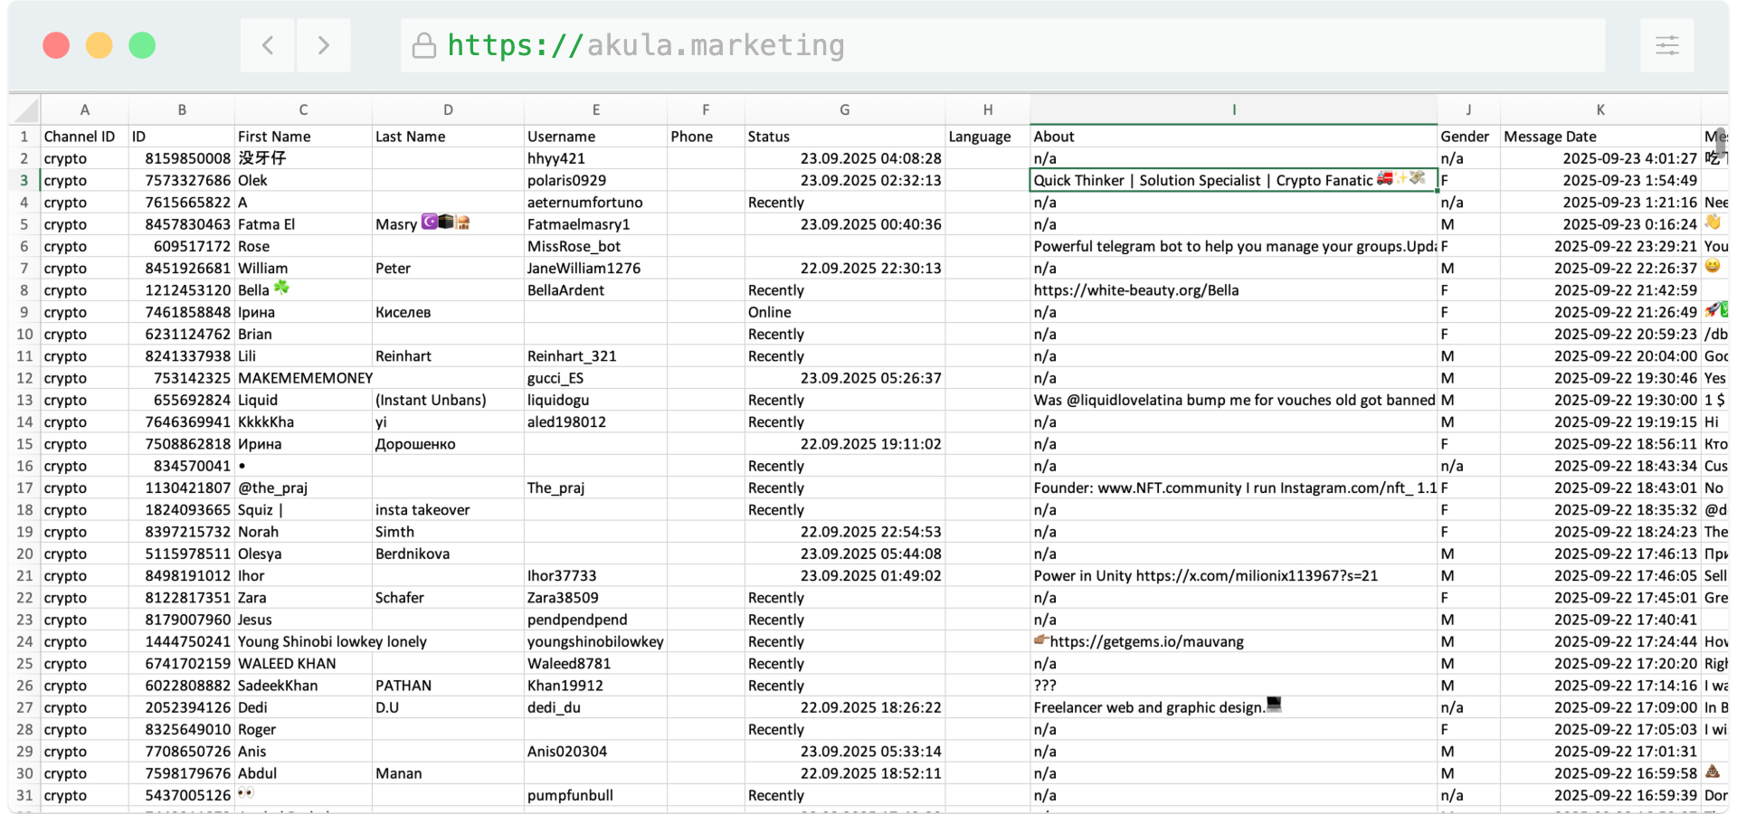The height and width of the screenshot is (814, 1737).
Task: Click last name 'PATHAN'
Action: click(x=448, y=686)
